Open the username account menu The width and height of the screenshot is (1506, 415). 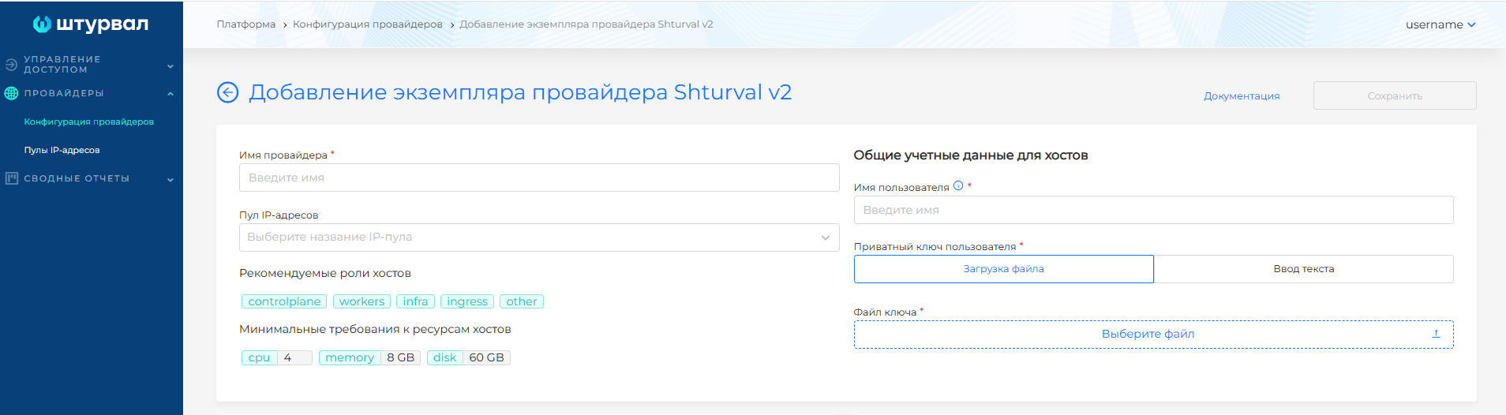(1440, 24)
